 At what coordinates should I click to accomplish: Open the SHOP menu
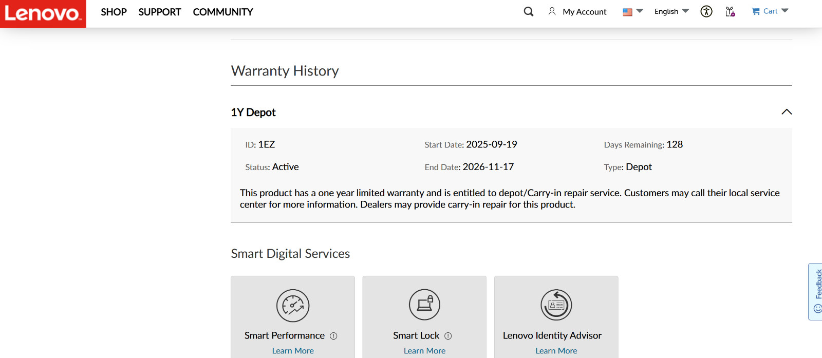point(114,12)
